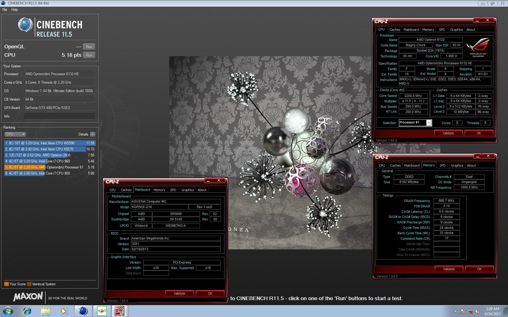The image size is (508, 317).
Task: Click the NB Frequency 1800.0 MHz value
Action: 469,187
